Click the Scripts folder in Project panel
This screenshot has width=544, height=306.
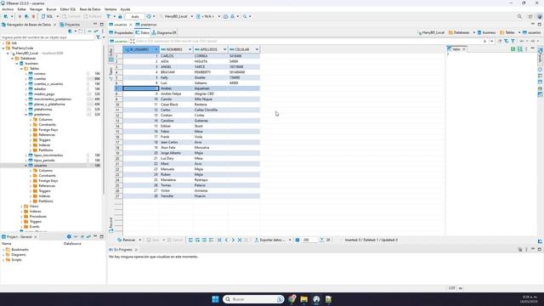point(14,260)
